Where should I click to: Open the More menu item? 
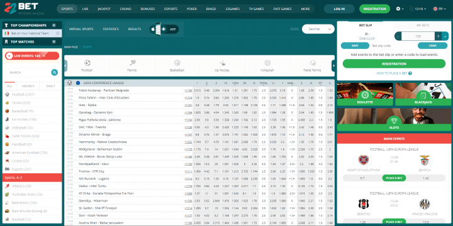click(305, 9)
